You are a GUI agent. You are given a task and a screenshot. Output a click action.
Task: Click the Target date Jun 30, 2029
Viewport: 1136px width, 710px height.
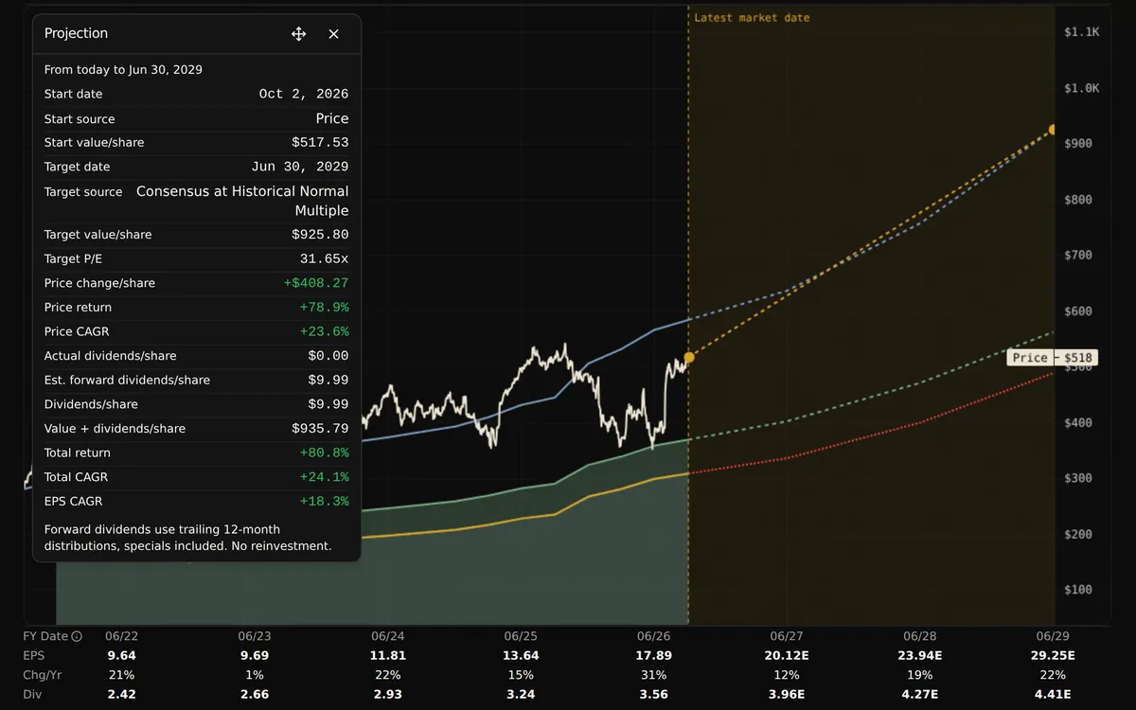300,167
